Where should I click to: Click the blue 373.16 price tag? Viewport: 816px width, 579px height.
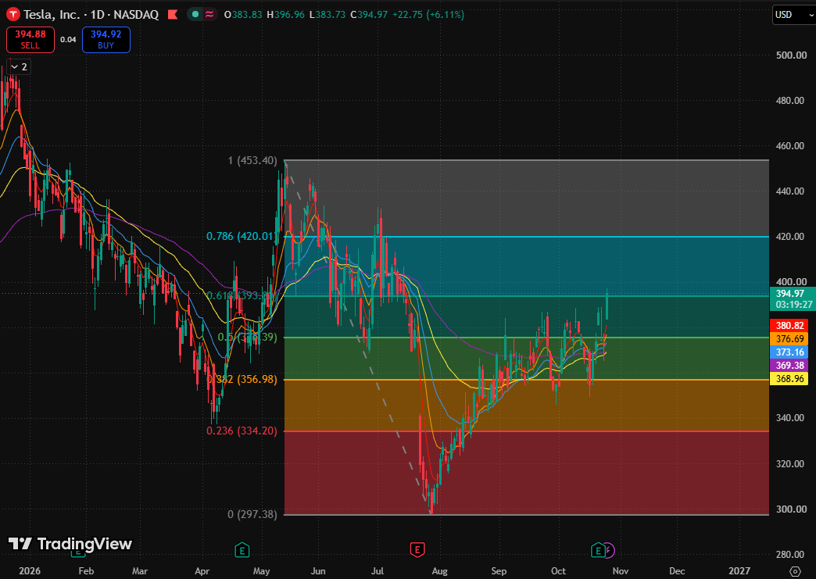click(x=789, y=352)
